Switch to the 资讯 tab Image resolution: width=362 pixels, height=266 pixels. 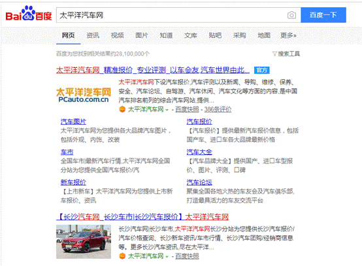point(93,35)
